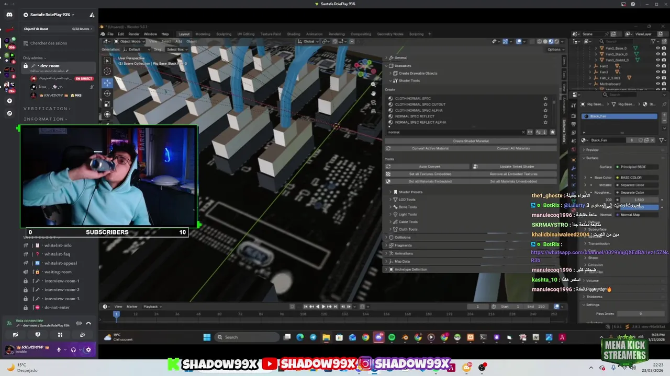The height and width of the screenshot is (376, 670).
Task: Click shader update icon beside Update Tinted Shader
Action: pos(475,167)
